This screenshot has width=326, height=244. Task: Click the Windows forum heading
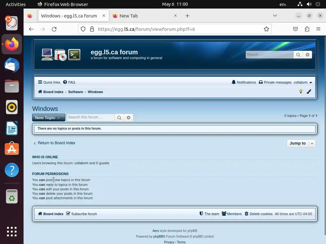pyautogui.click(x=45, y=109)
